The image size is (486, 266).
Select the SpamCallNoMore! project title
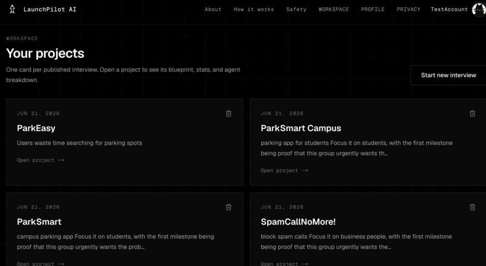[298, 222]
